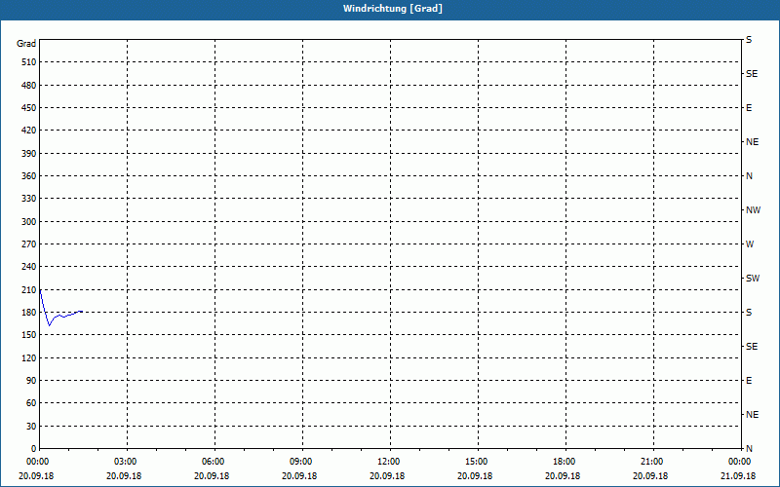Screen dimensions: 780x487
Task: Click the 120 degree axis label
Action: tap(29, 357)
